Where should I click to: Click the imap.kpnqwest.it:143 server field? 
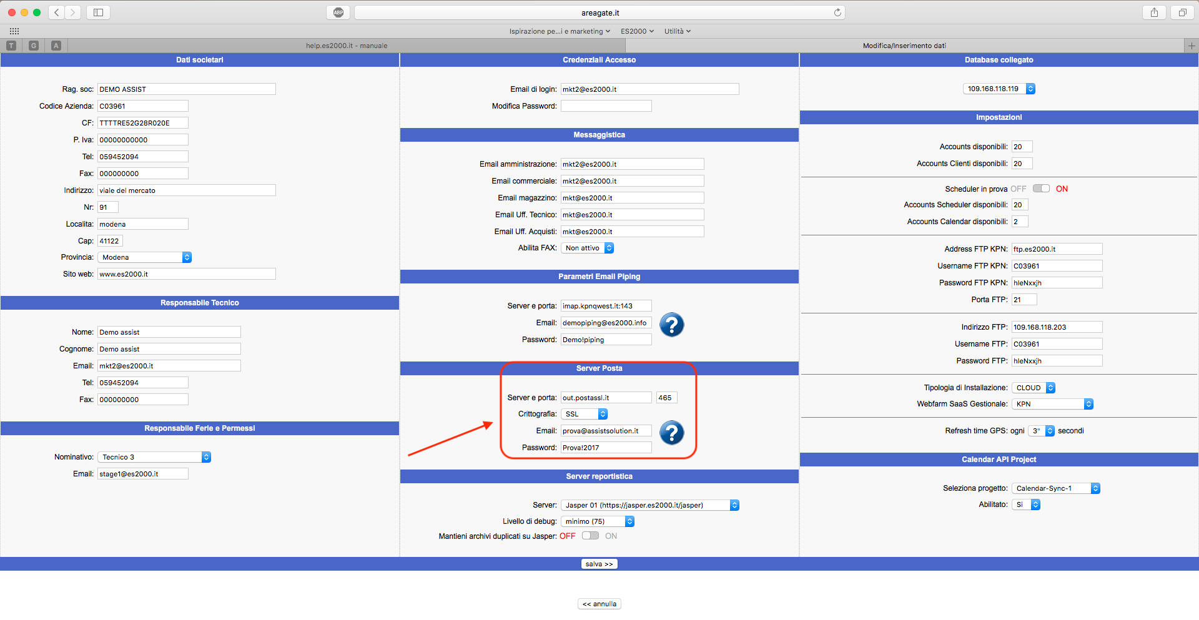pos(606,306)
